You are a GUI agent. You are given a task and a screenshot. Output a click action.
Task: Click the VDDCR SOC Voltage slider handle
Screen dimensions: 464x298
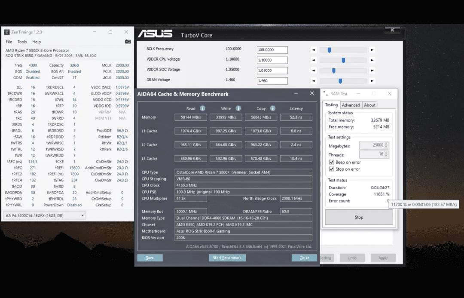(x=333, y=71)
